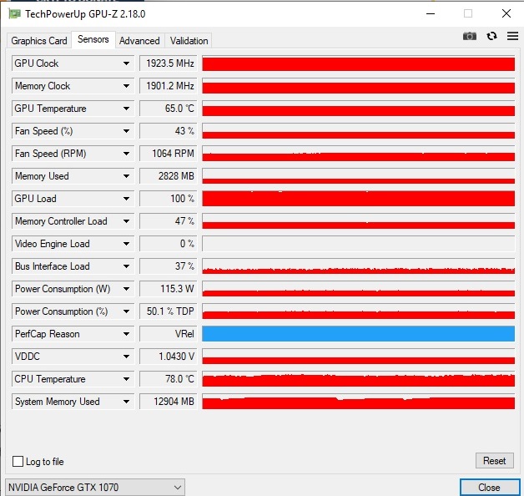The image size is (524, 496).
Task: Click the 37 % bus interface value
Action: click(168, 266)
